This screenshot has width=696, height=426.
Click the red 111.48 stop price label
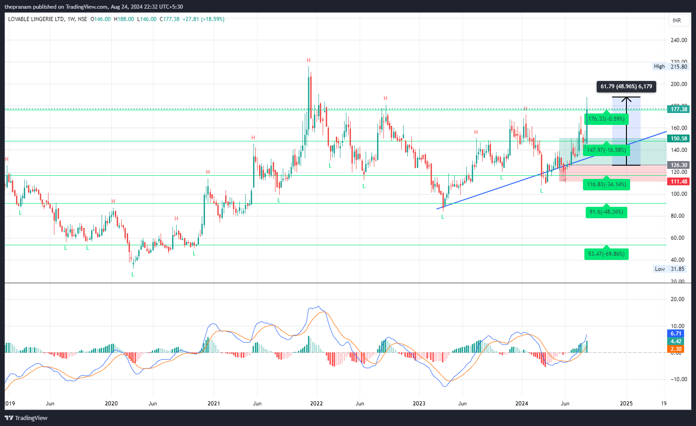click(679, 182)
